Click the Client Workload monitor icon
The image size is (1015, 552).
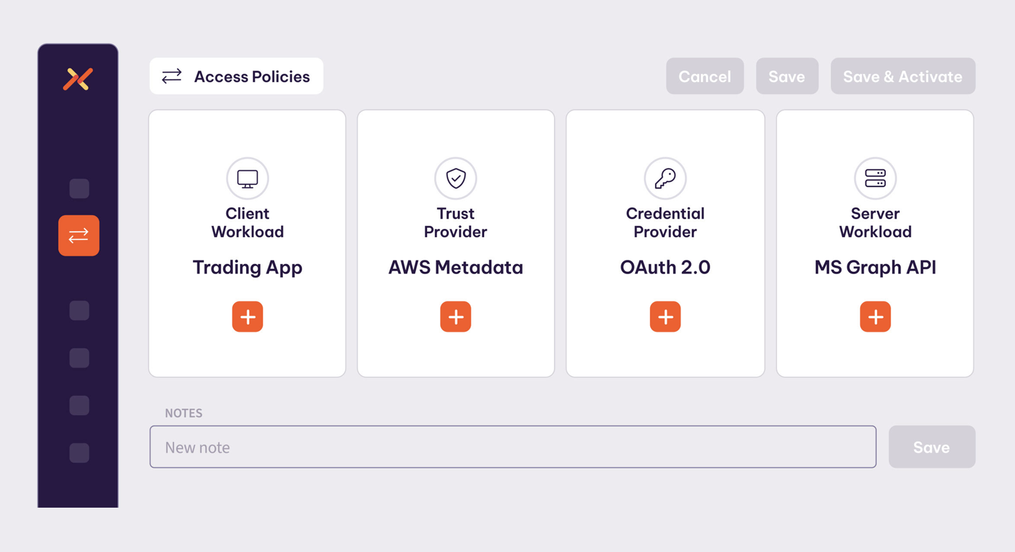click(x=247, y=178)
